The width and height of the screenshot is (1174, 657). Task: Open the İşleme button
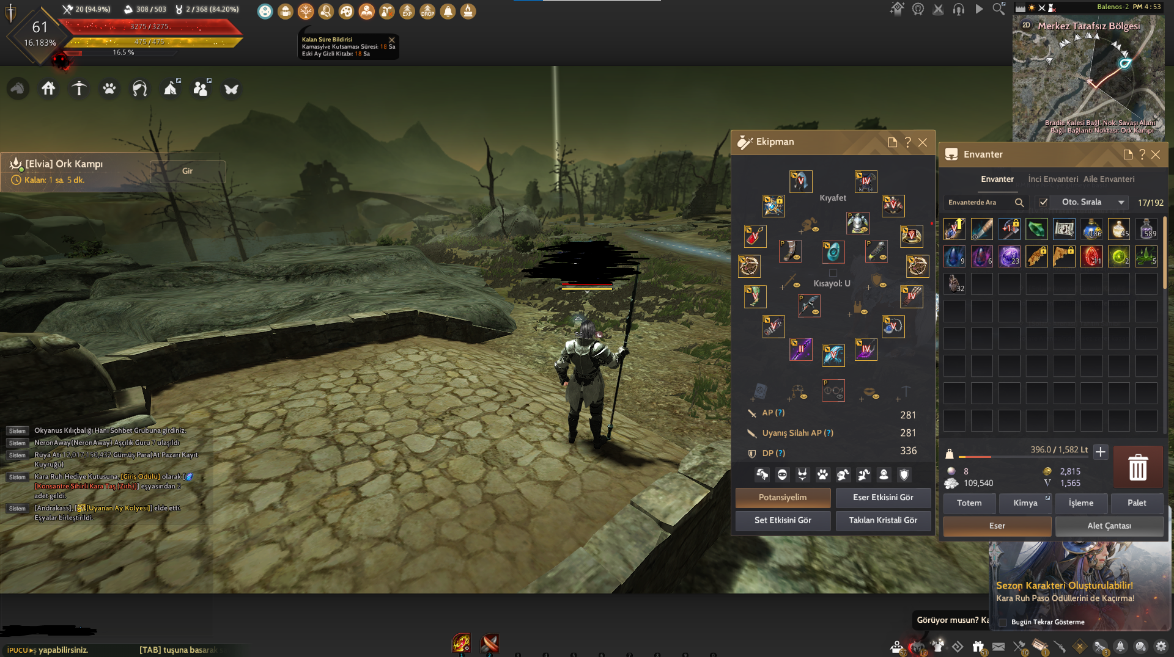click(1081, 503)
